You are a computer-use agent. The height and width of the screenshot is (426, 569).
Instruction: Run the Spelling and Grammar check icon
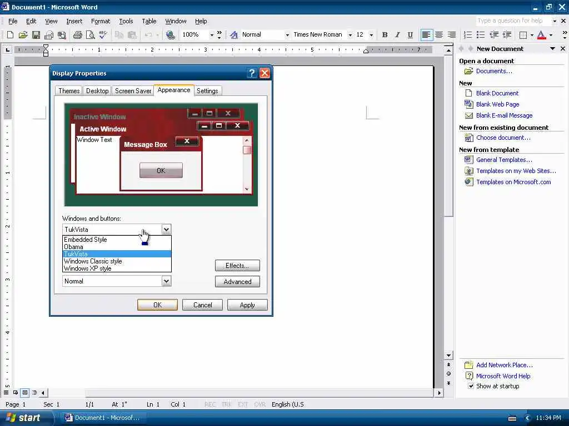(x=103, y=35)
